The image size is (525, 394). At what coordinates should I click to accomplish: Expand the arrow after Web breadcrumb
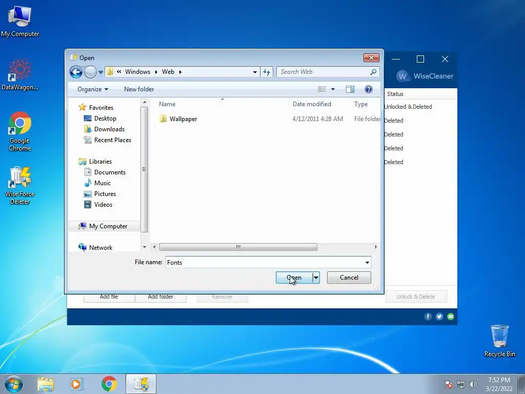pyautogui.click(x=180, y=72)
